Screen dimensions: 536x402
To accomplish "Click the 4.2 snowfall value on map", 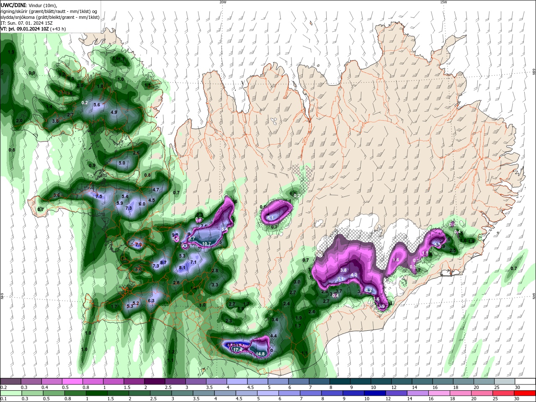I will click(x=354, y=275).
